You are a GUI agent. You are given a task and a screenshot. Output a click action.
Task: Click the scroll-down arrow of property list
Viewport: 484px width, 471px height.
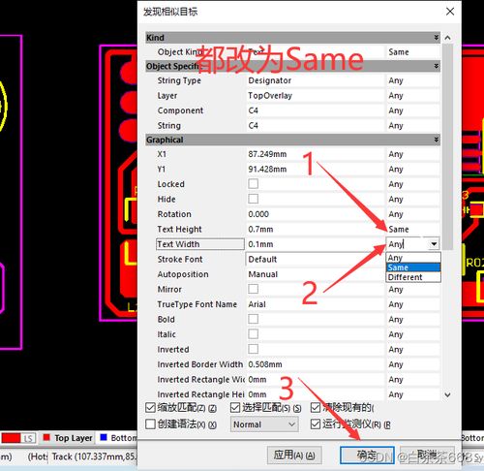447,394
